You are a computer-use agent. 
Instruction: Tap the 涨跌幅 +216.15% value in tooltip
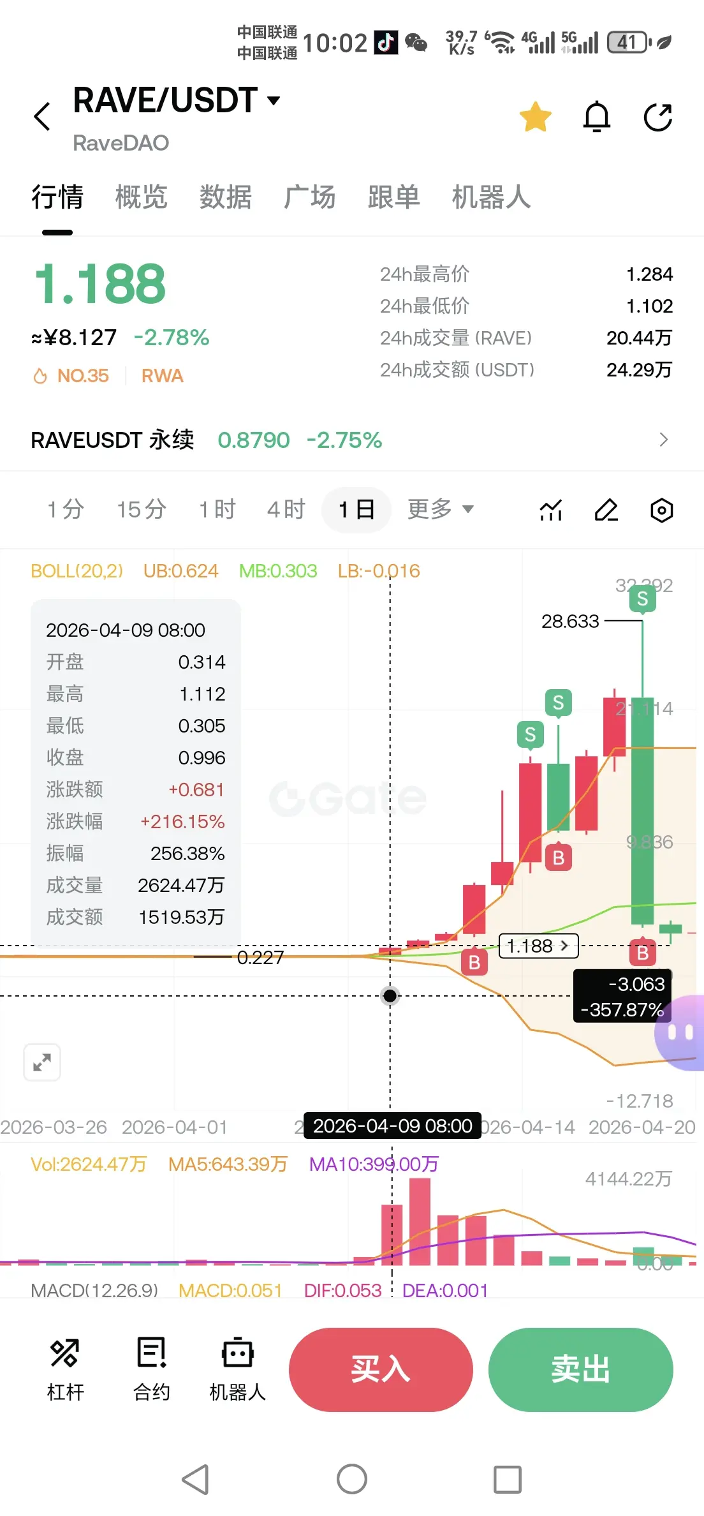click(182, 821)
